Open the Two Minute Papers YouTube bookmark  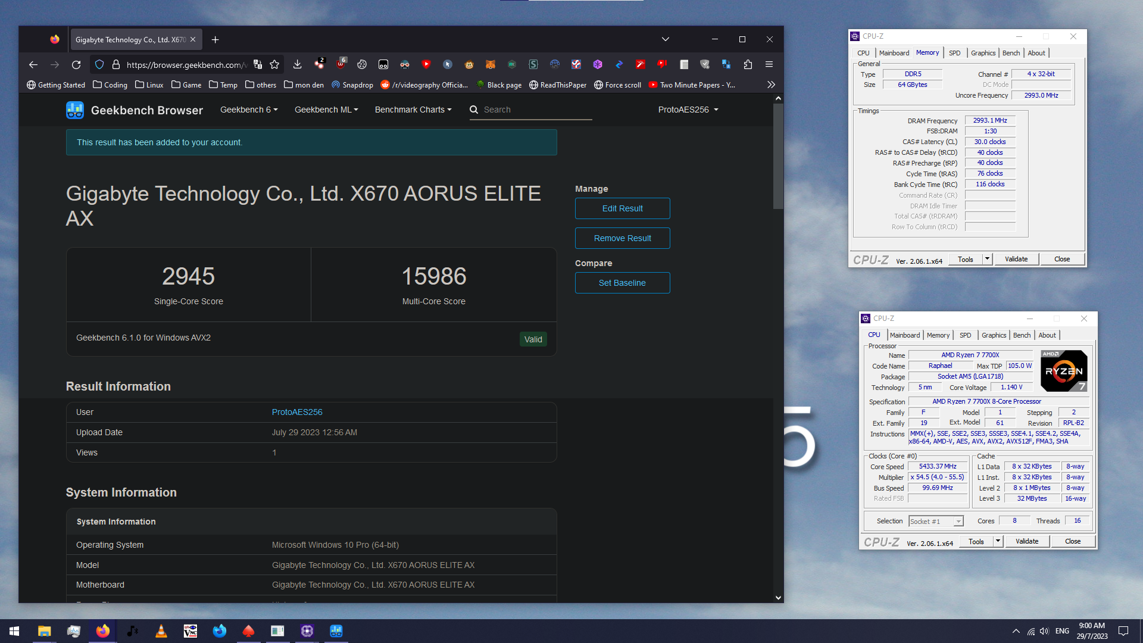(x=692, y=85)
